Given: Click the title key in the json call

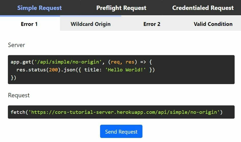Looking at the screenshot, I should [91, 70].
